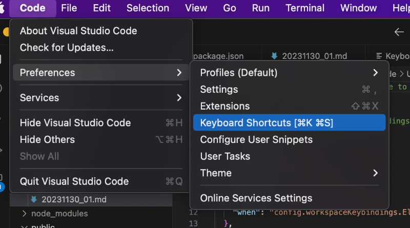
Task: Choose Configure User Snippets
Action: tap(256, 139)
